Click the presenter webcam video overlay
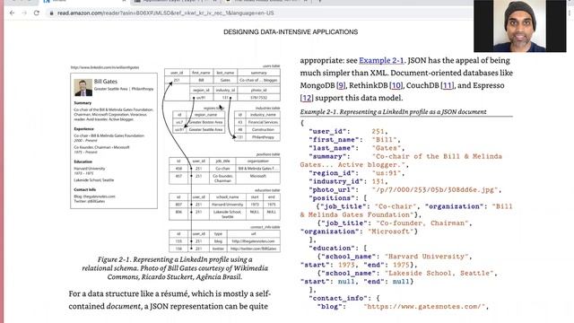Screen dimensions: 574x323 (x=520, y=26)
